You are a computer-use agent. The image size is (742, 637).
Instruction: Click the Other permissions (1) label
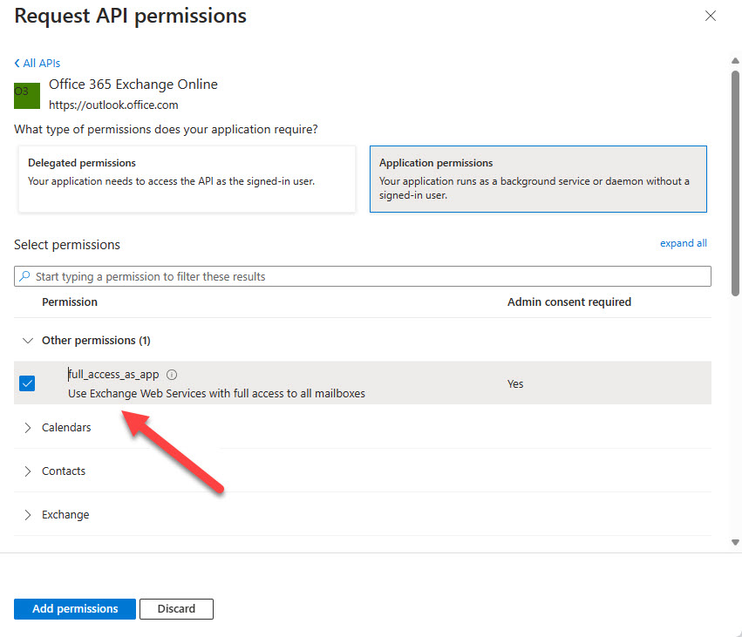tap(96, 341)
